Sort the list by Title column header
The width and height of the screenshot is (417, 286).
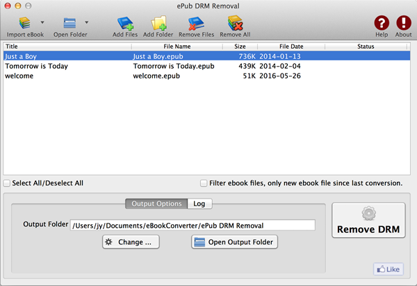click(x=67, y=47)
